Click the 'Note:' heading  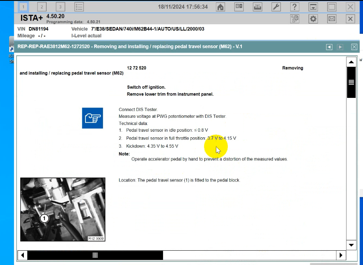point(124,154)
